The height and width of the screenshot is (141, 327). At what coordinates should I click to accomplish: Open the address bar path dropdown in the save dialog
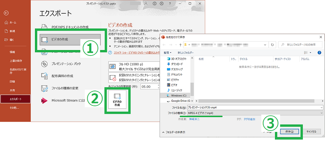(265, 45)
